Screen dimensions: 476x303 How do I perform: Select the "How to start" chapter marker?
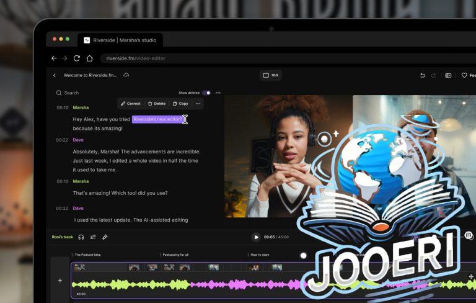point(260,255)
